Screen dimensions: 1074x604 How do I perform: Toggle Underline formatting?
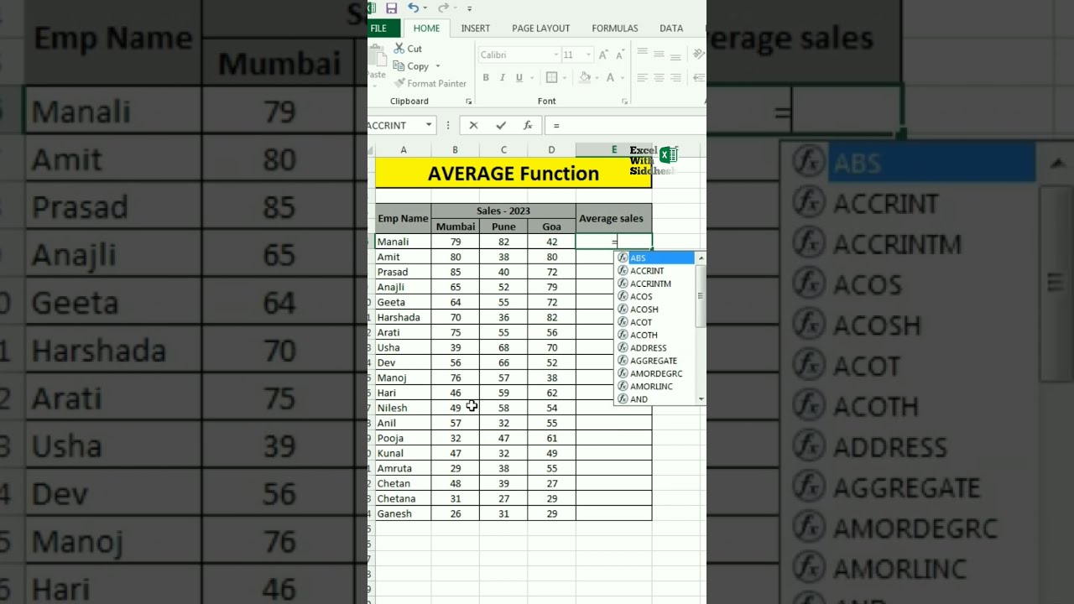(x=519, y=78)
